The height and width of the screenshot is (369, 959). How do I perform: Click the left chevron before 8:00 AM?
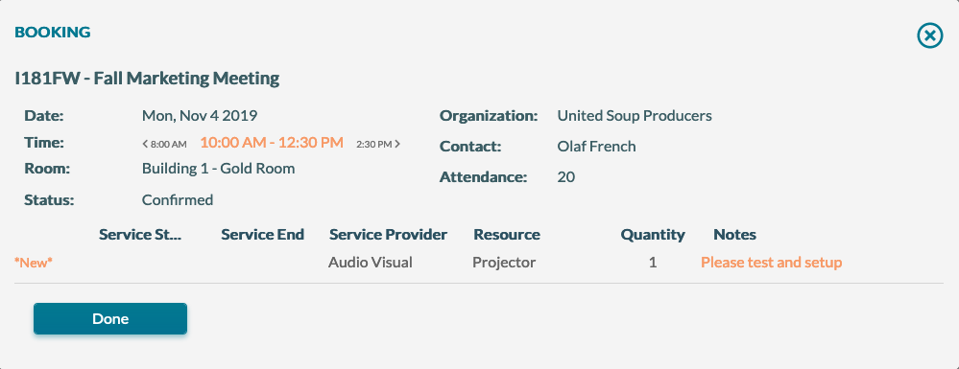[145, 144]
